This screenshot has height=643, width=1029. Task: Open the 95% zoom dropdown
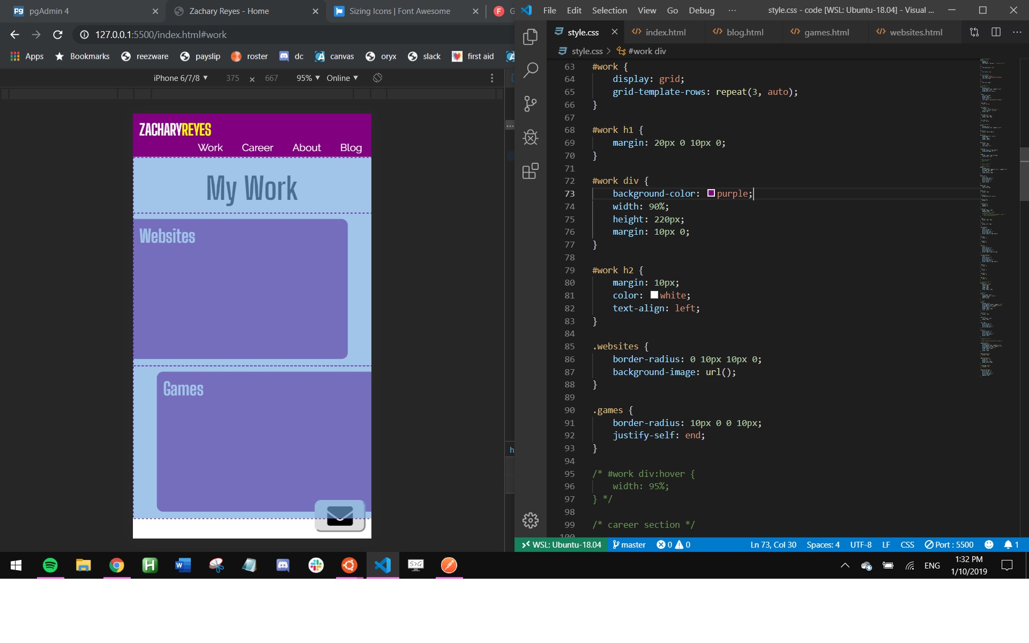(x=308, y=78)
